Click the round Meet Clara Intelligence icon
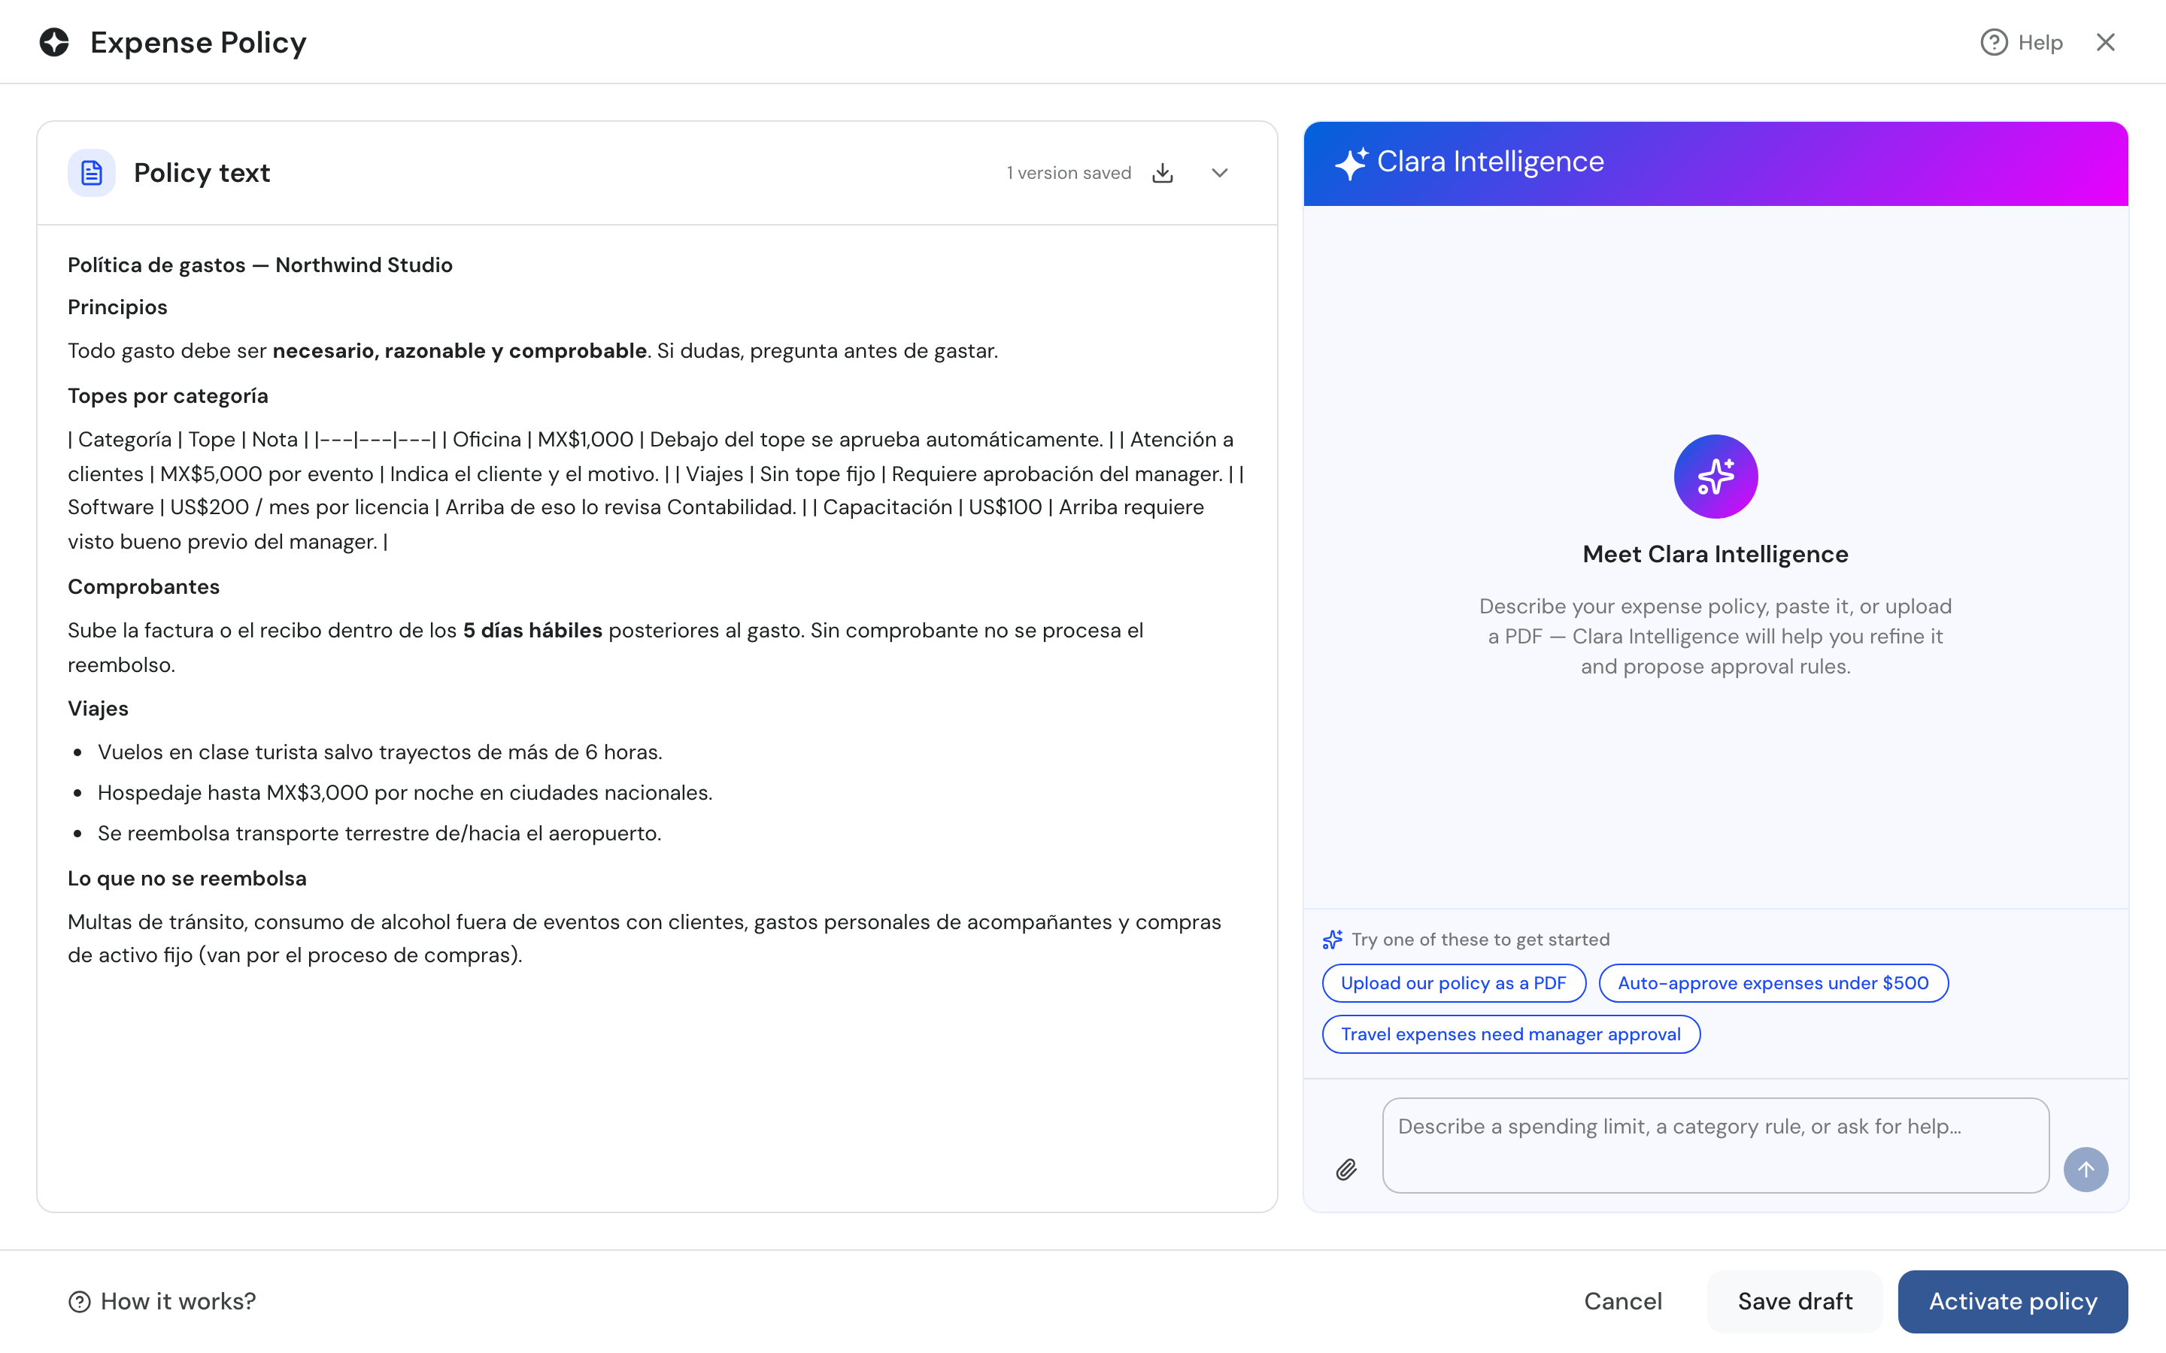Image resolution: width=2166 pixels, height=1353 pixels. (1715, 476)
